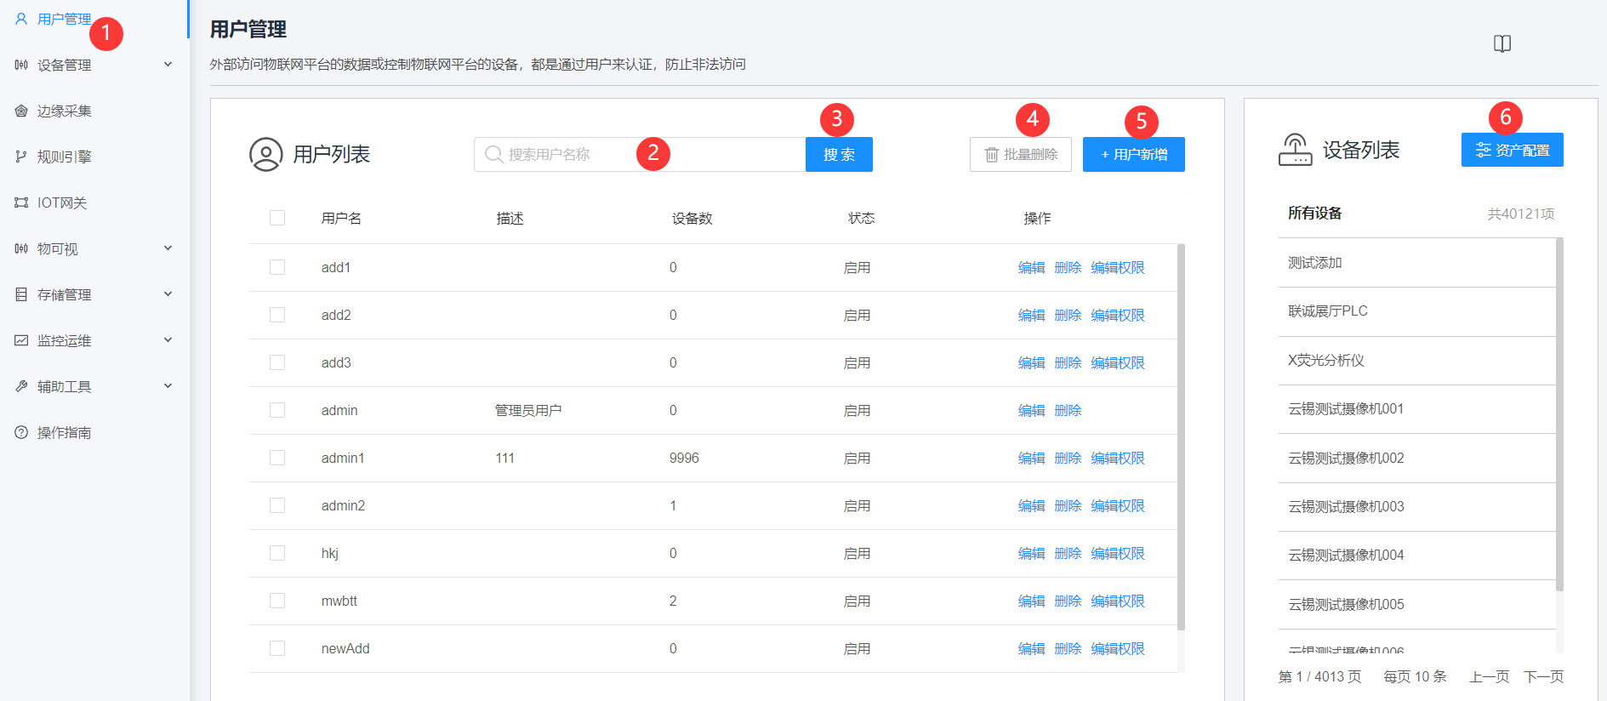Check the box for user add1
This screenshot has width=1607, height=701.
coord(277,267)
